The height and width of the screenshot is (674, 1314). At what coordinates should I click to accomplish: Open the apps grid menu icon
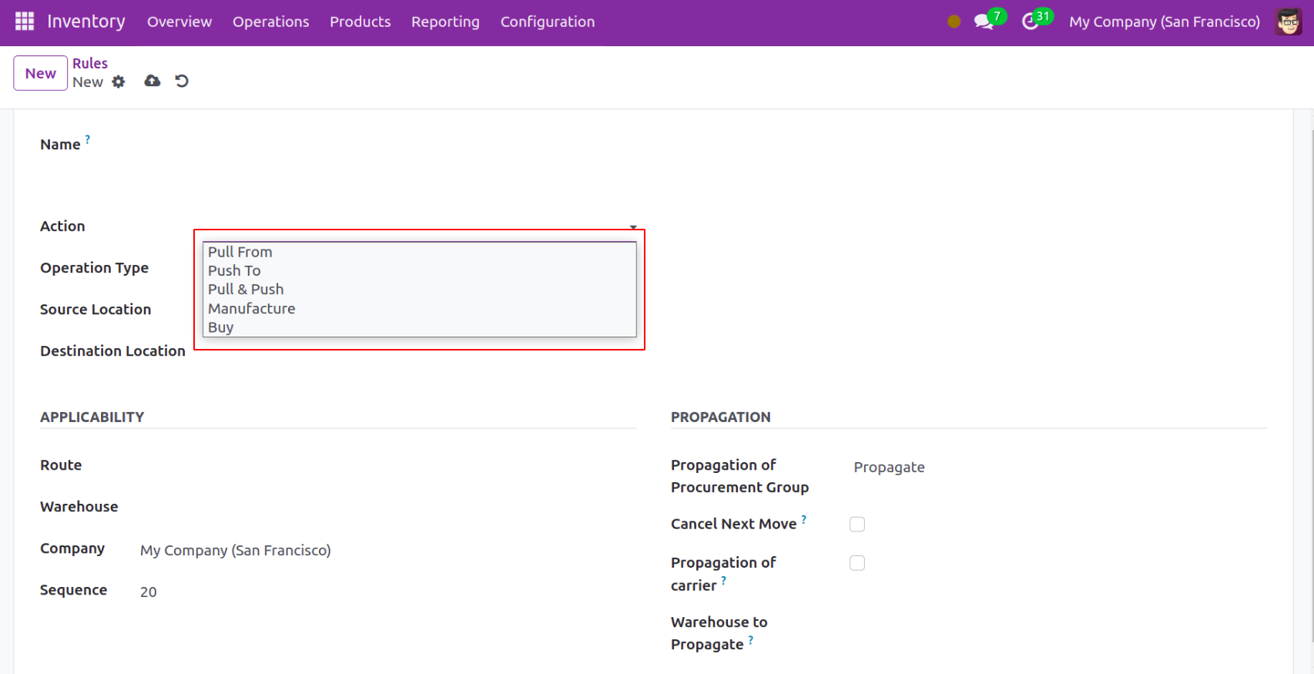25,22
